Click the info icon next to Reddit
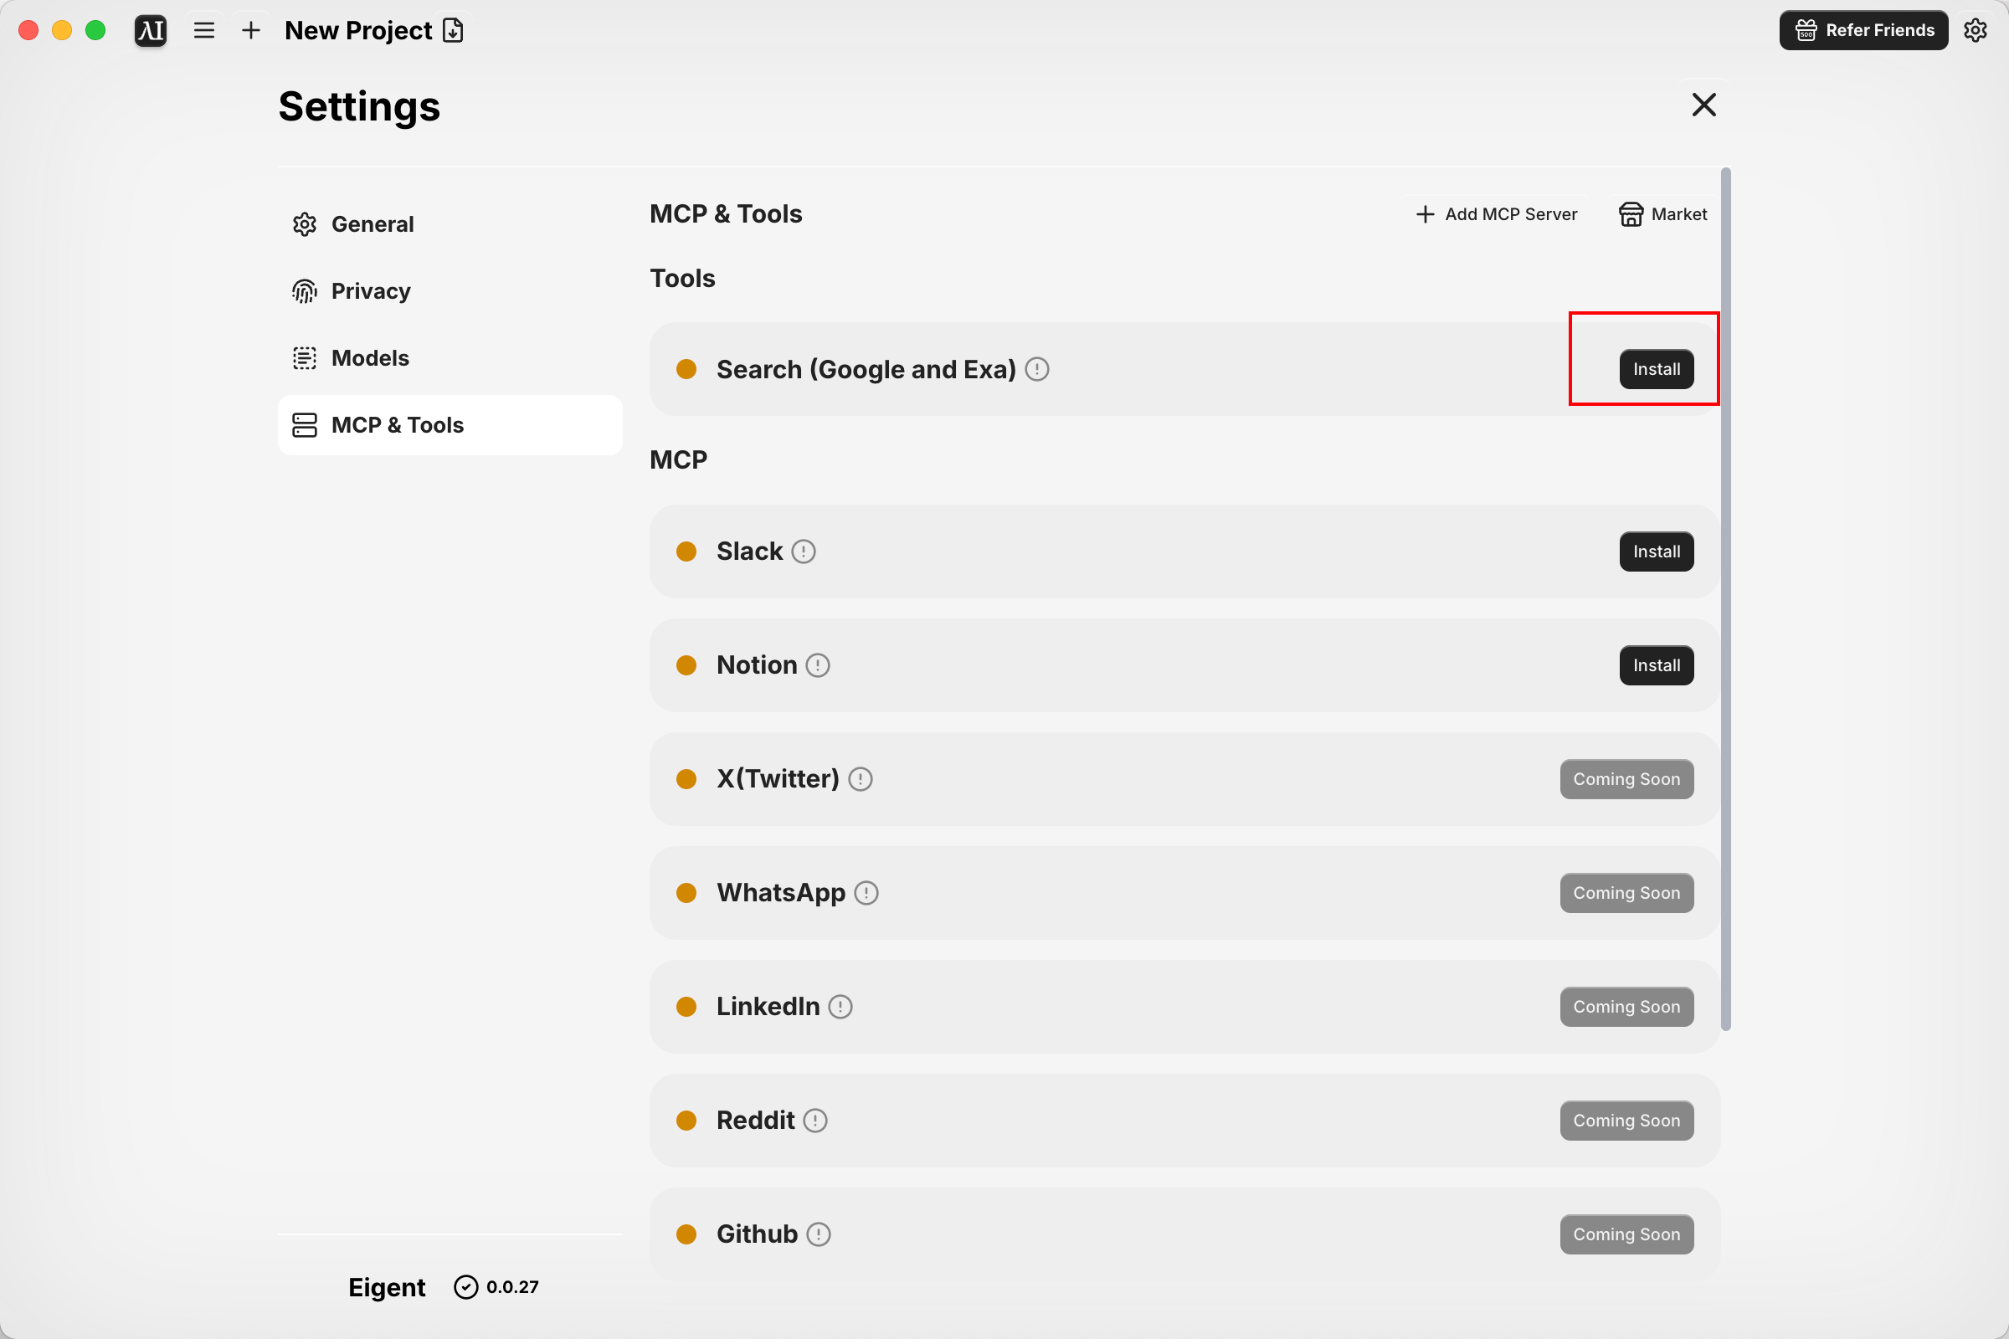The height and width of the screenshot is (1339, 2009). (815, 1121)
